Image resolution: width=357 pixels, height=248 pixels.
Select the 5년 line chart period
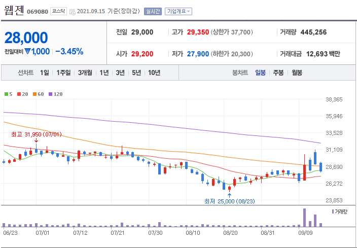coord(136,73)
